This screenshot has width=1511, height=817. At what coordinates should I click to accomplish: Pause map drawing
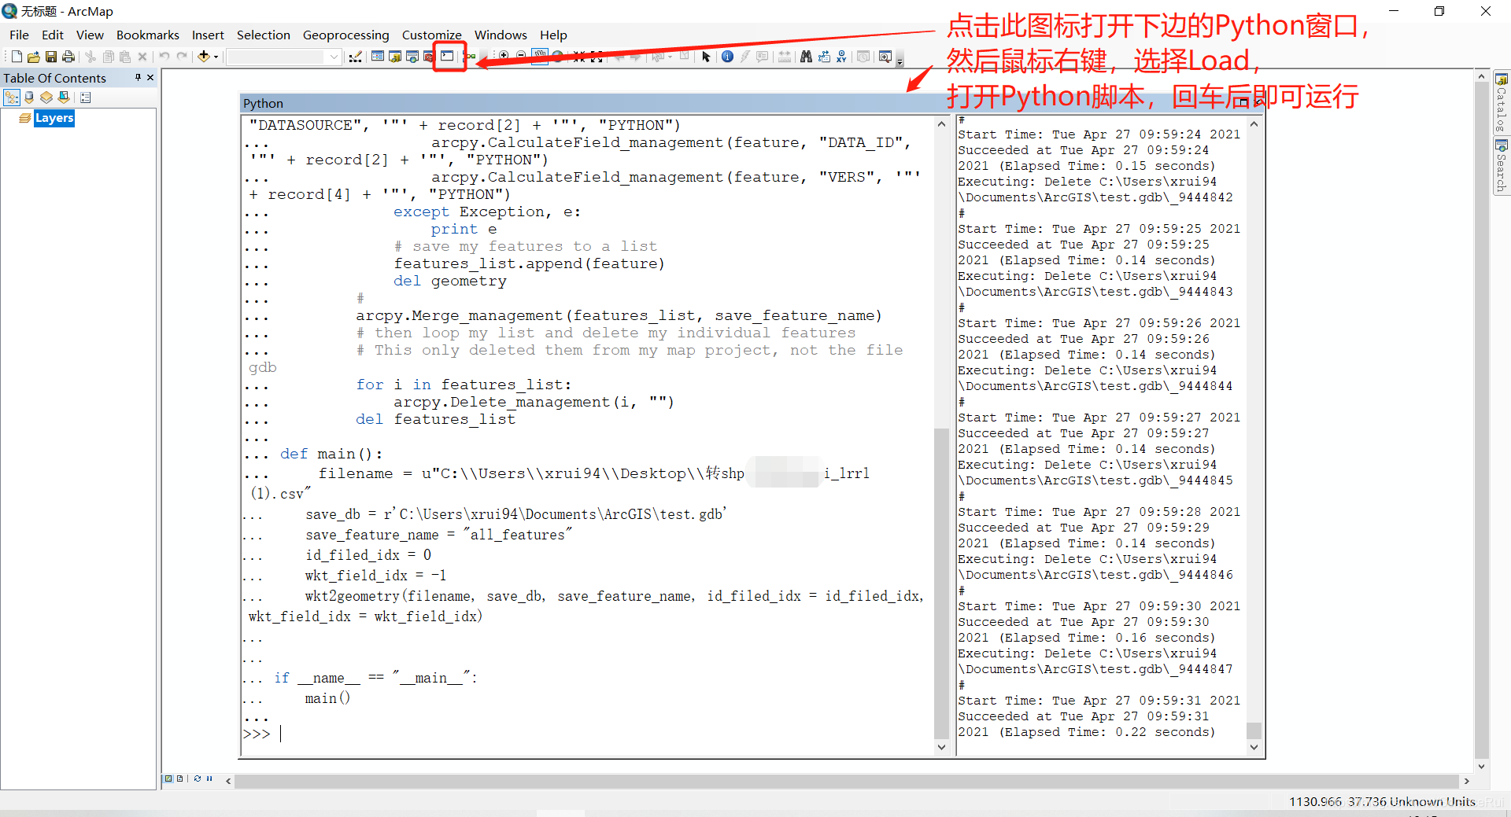[x=209, y=778]
